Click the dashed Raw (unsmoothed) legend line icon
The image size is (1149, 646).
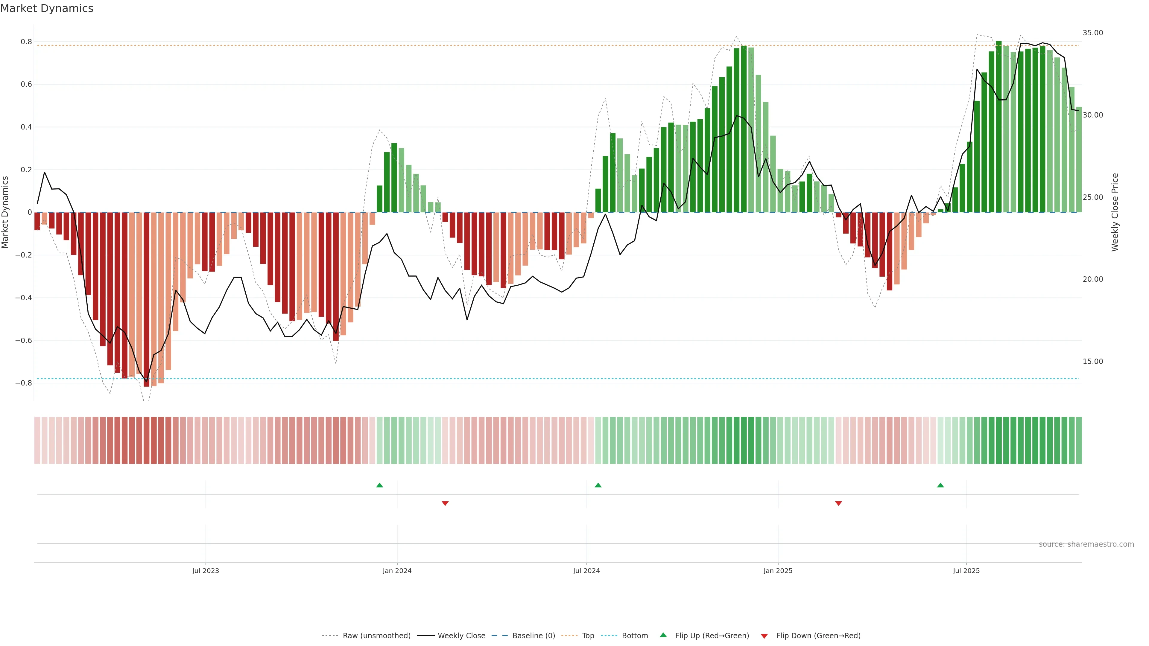coord(330,636)
